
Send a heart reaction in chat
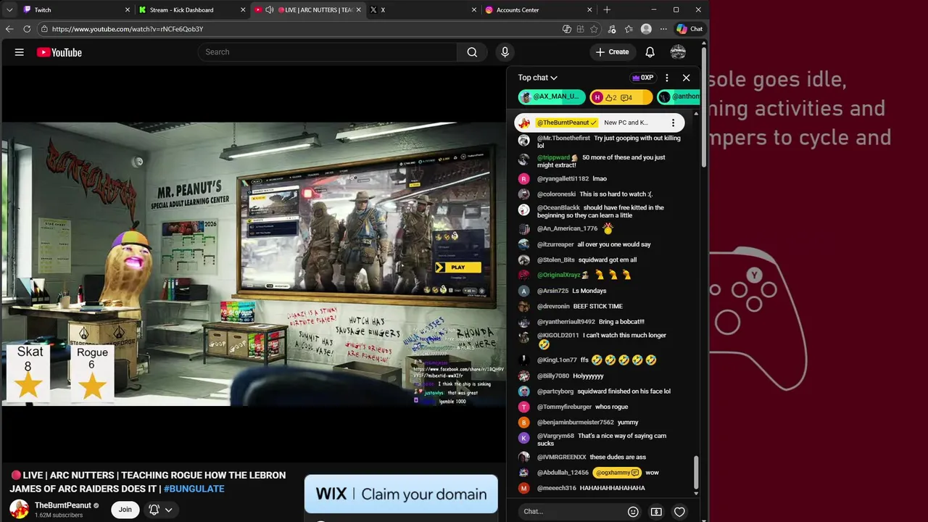[679, 512]
